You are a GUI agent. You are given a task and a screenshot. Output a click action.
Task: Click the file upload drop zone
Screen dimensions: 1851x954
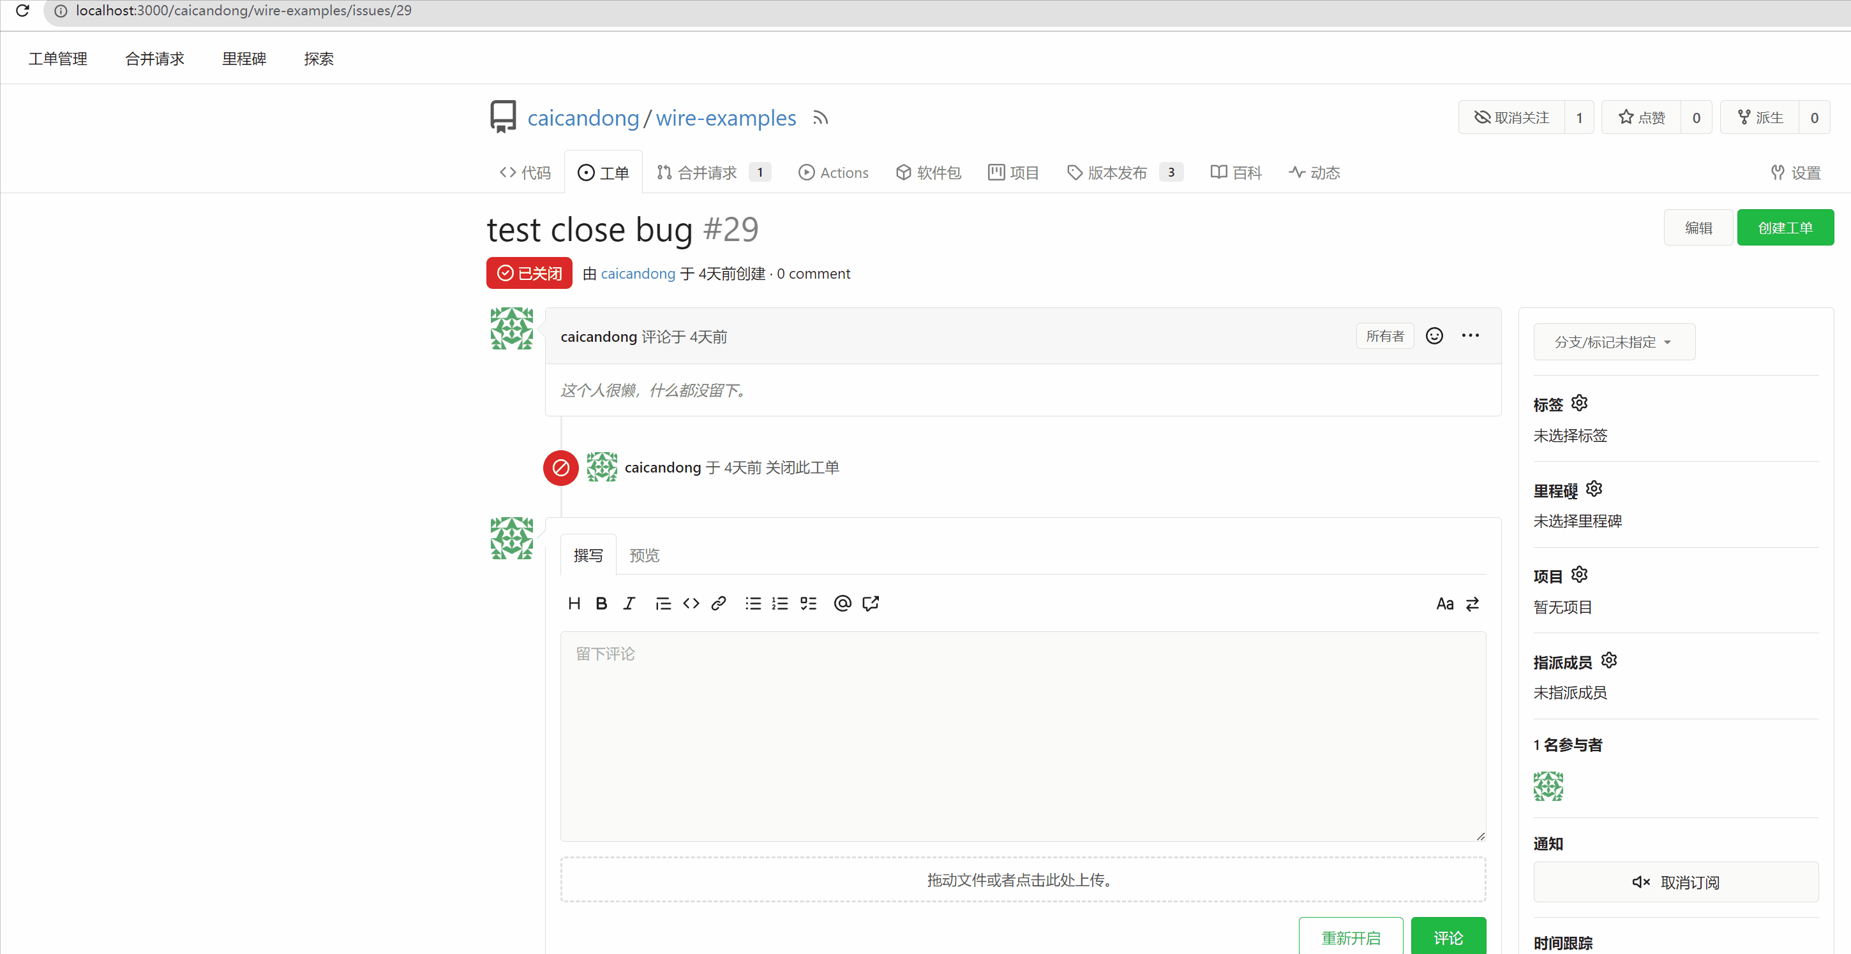[x=1023, y=879]
